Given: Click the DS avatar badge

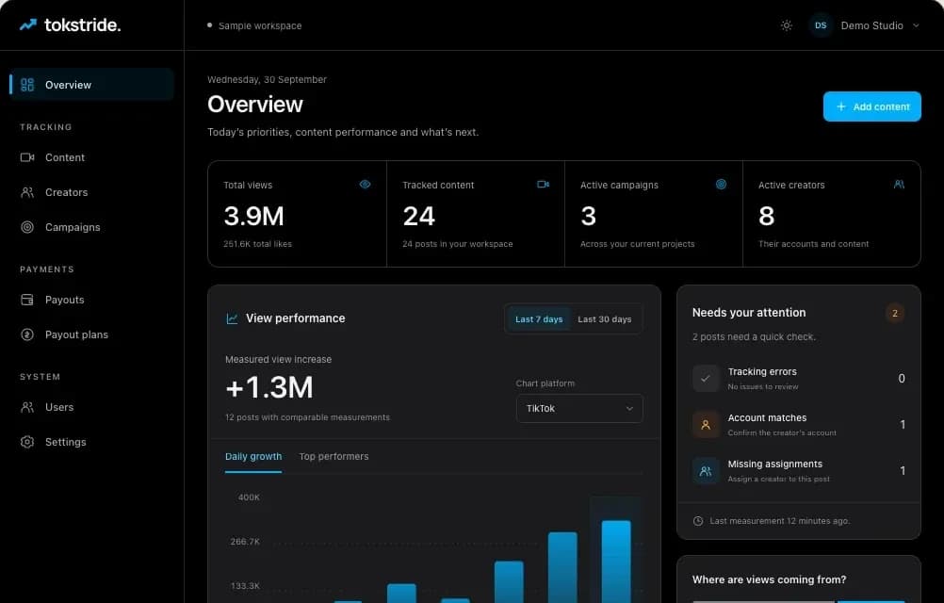Looking at the screenshot, I should pos(821,25).
